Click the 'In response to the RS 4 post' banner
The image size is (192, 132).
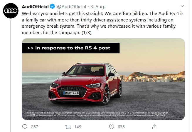(x=71, y=48)
